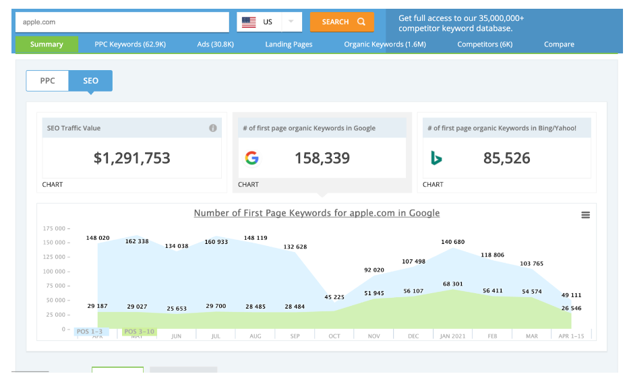Screen dimensions: 625x374
Task: Open the CHART link under SEO Traffic Value
Action: click(53, 184)
